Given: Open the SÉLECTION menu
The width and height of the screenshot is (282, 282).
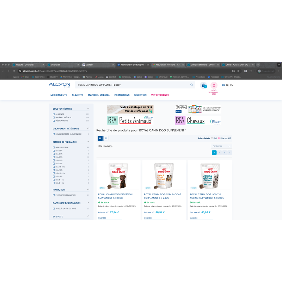Looking at the screenshot, I should (x=140, y=95).
